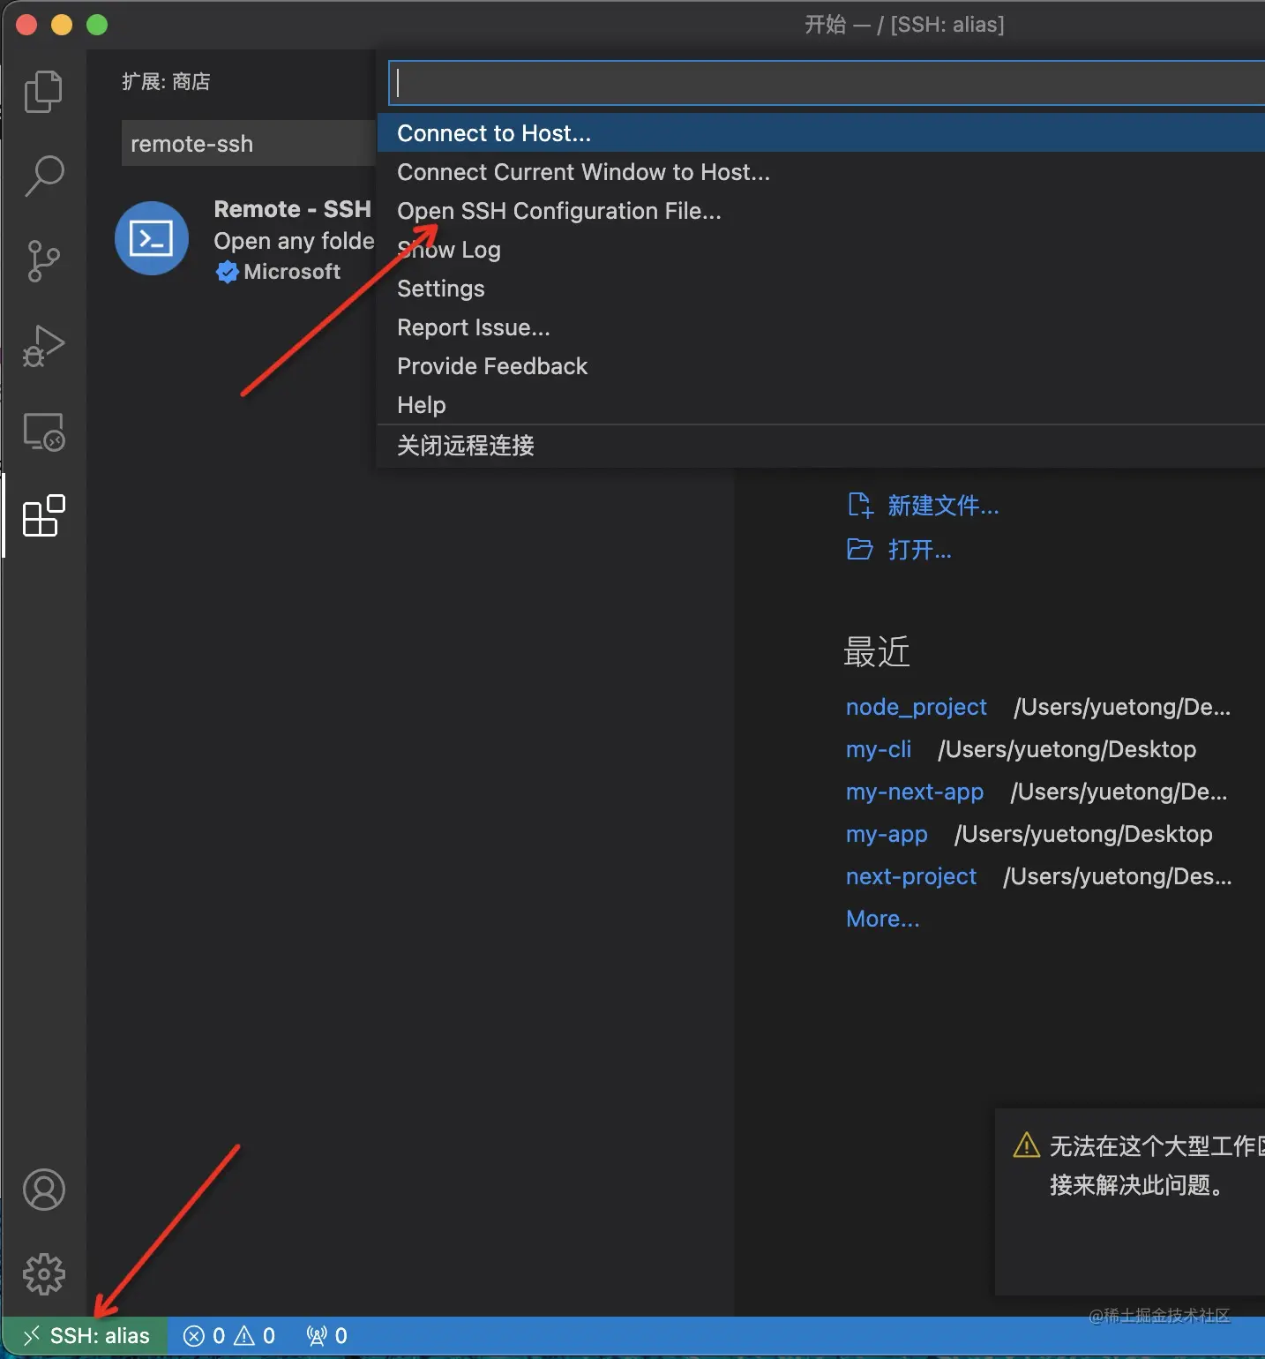Viewport: 1265px width, 1359px height.
Task: Click the extensions search box with remote-ssh
Action: [249, 143]
